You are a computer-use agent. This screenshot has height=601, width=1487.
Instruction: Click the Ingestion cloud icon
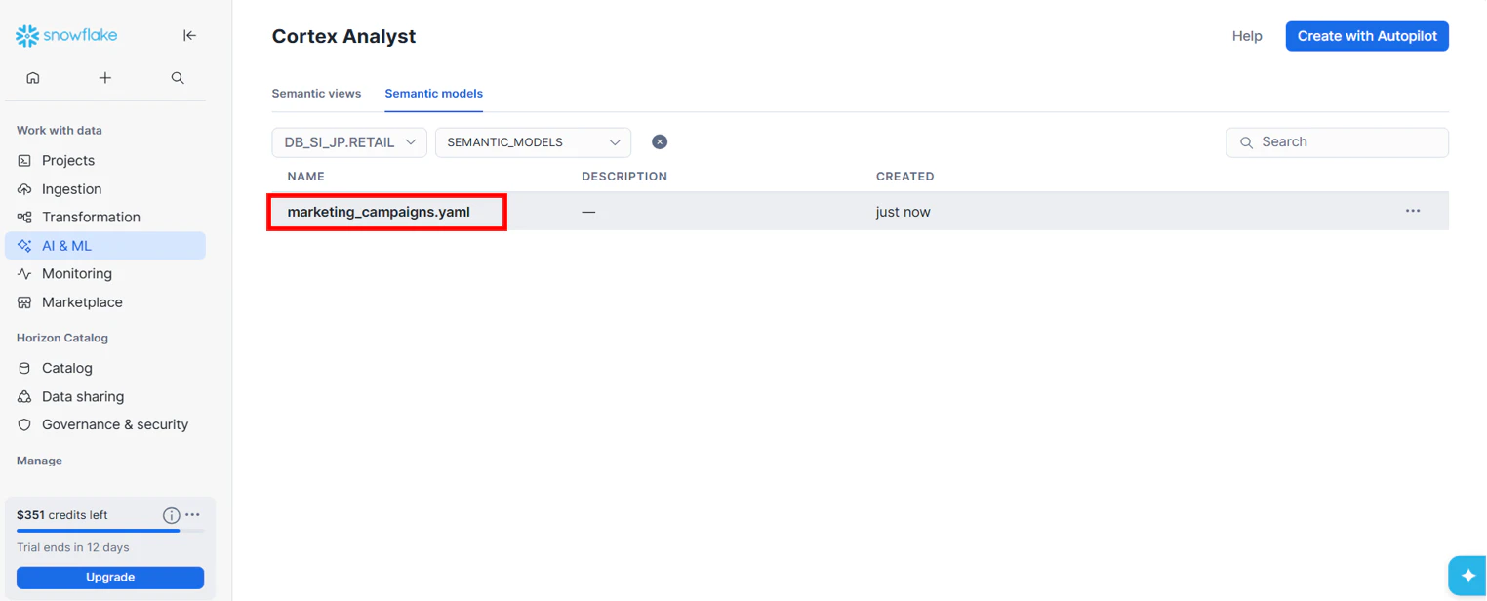[24, 189]
